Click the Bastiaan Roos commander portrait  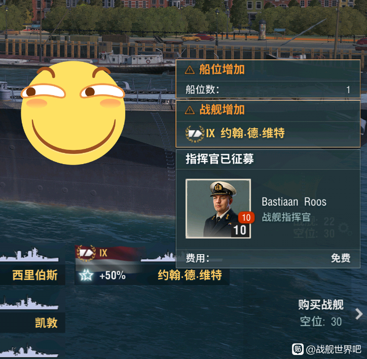218,209
